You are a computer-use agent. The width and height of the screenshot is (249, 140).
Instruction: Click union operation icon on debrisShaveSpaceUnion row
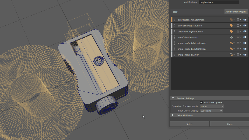tap(231, 26)
